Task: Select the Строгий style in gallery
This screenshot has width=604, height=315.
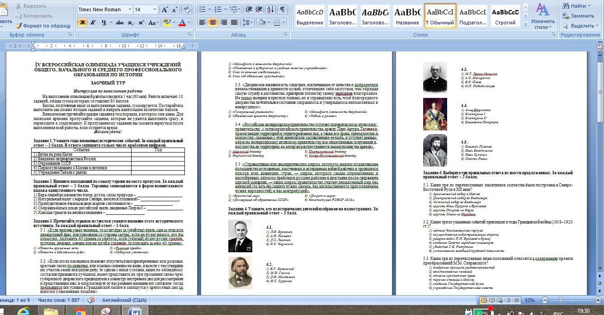Action: coord(505,16)
